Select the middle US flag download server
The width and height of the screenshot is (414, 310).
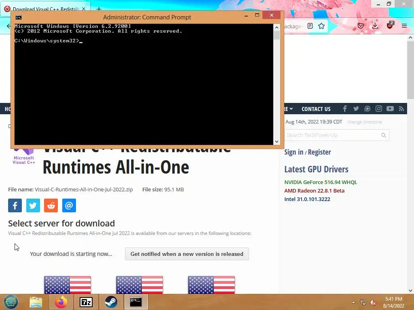139,285
